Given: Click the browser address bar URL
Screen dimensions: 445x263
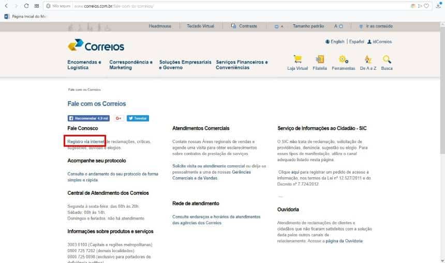Looking at the screenshot, I should click(113, 6).
